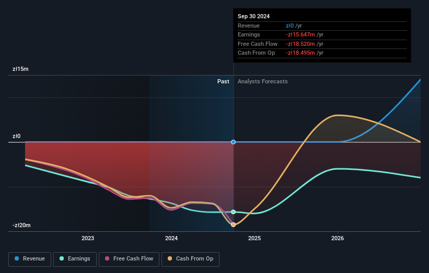Click the blue Revenue legend dot
The height and width of the screenshot is (273, 429).
pos(17,258)
